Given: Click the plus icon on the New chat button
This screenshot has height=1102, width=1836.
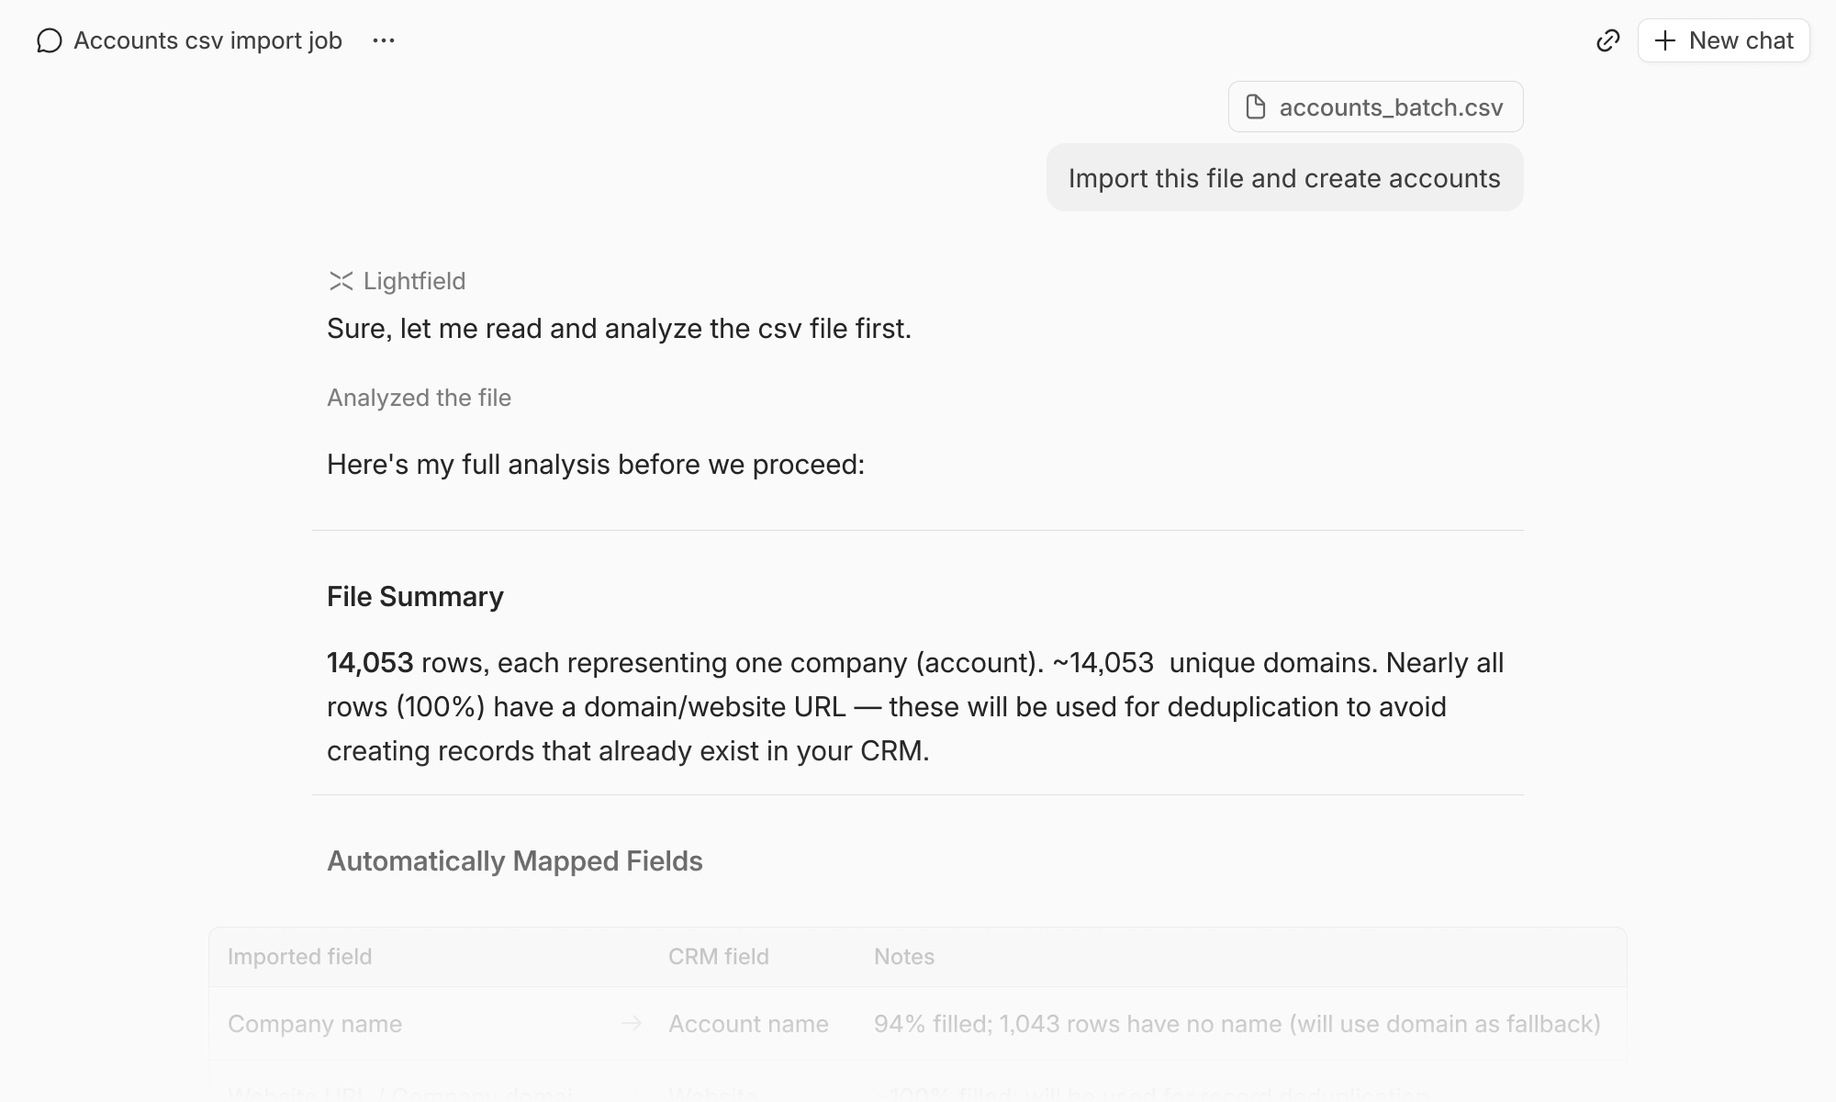Looking at the screenshot, I should (x=1664, y=40).
